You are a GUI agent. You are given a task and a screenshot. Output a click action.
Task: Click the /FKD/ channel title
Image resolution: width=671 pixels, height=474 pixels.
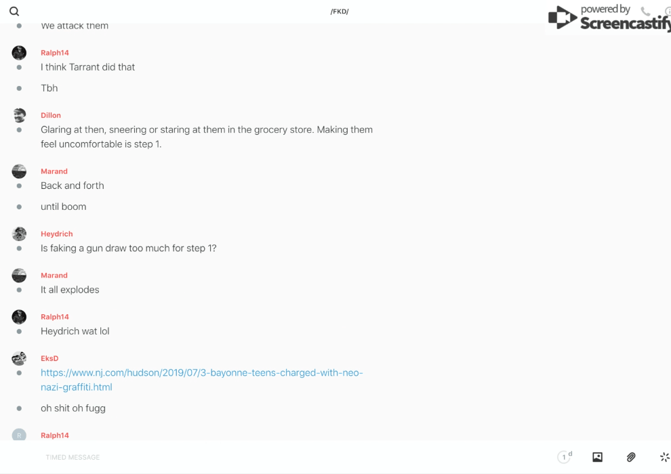pos(340,12)
